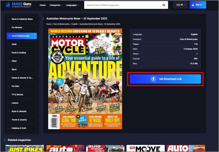Click the person icon on the Sign In button
The width and height of the screenshot is (219, 152).
point(193,5)
